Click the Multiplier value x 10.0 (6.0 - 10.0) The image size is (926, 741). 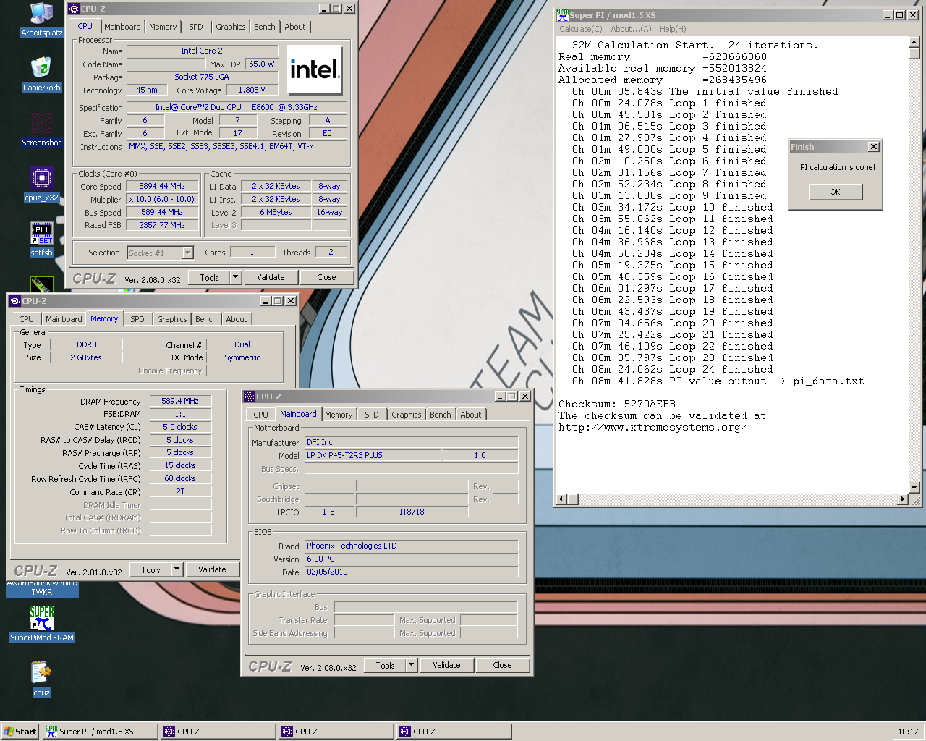pyautogui.click(x=162, y=200)
